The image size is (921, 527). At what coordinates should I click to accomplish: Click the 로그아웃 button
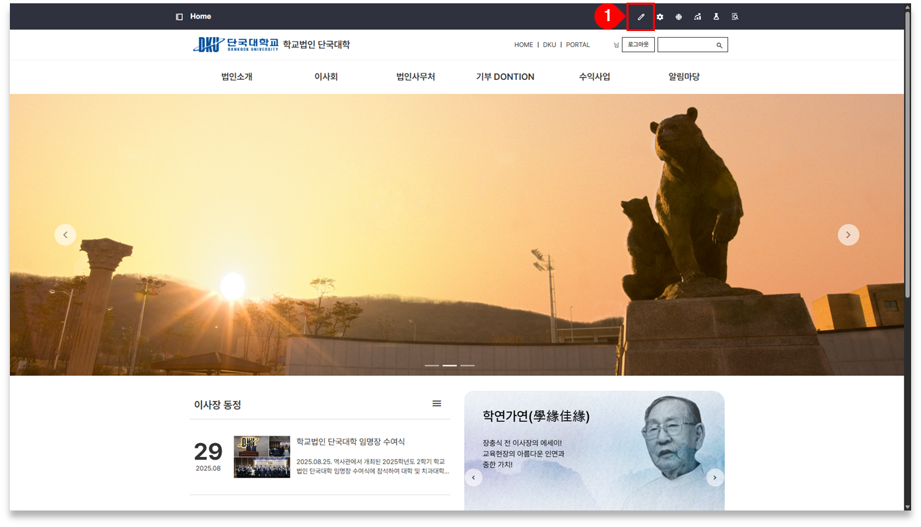(x=638, y=45)
